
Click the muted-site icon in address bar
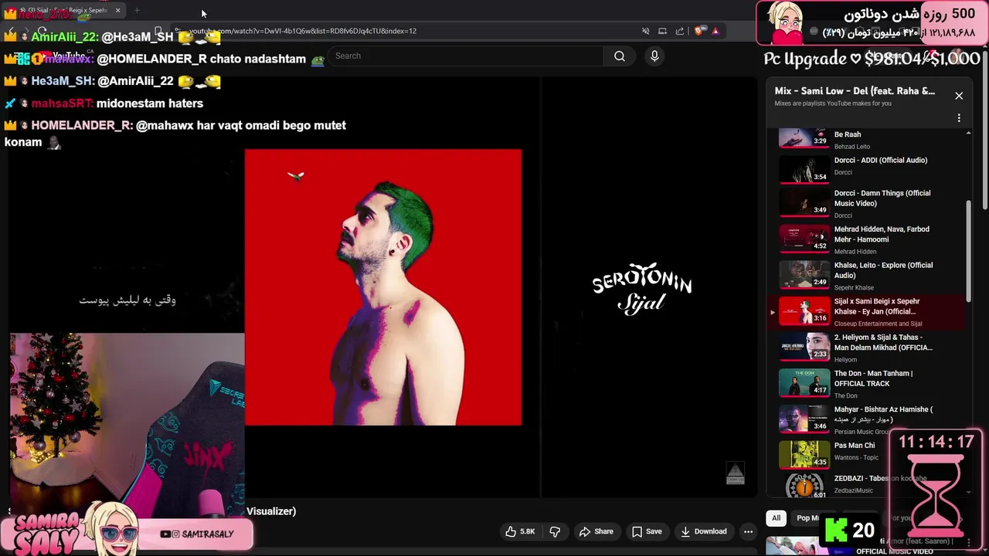[645, 31]
